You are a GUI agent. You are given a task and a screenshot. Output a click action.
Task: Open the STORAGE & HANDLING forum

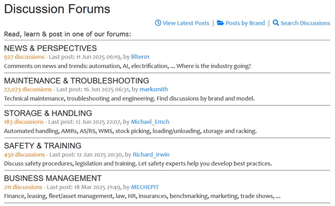[x=48, y=113]
